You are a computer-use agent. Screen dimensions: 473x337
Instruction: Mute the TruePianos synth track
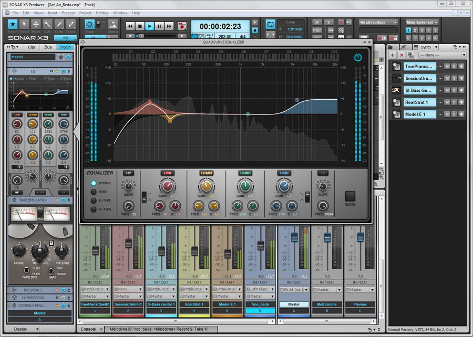(x=447, y=67)
